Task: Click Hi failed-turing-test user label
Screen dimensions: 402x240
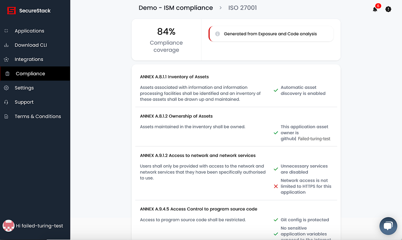Action: click(40, 226)
